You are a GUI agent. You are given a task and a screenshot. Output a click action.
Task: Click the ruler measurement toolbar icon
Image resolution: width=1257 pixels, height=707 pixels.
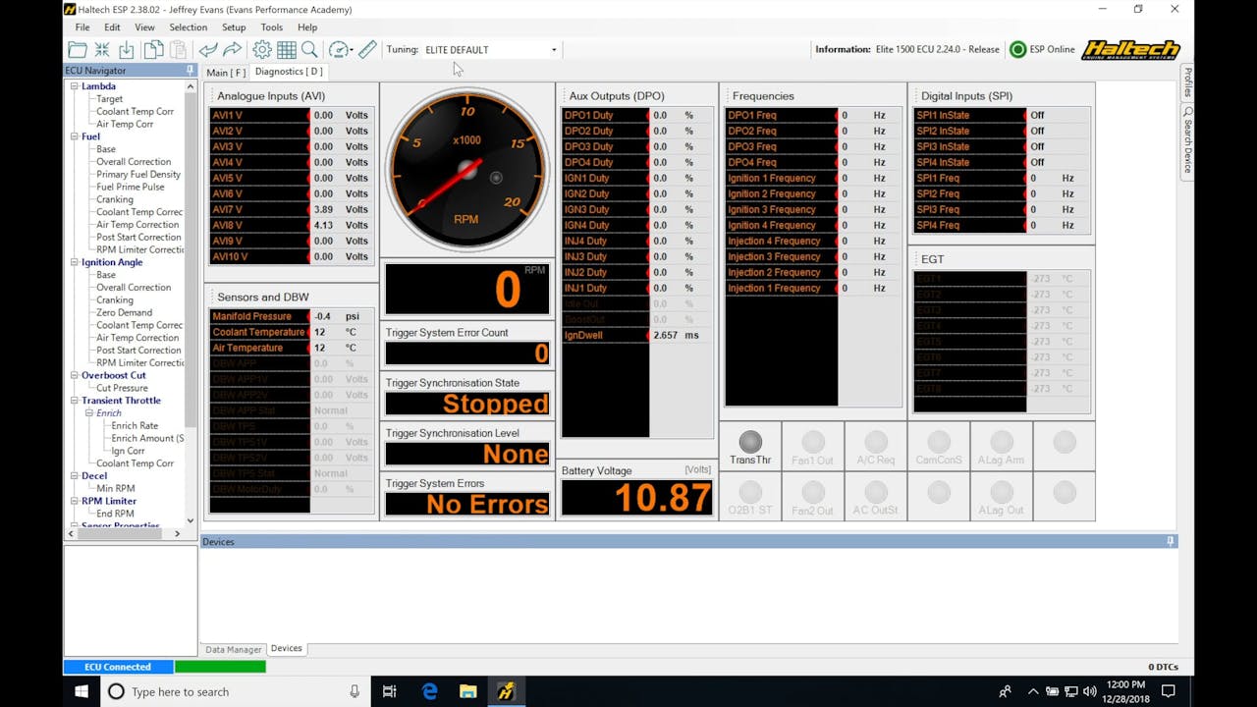click(x=367, y=50)
